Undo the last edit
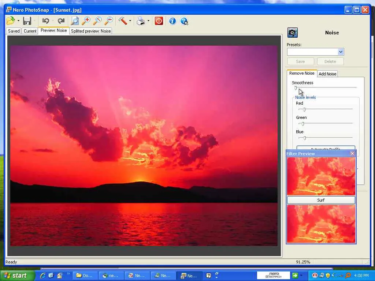Image resolution: width=375 pixels, height=281 pixels. coord(45,21)
